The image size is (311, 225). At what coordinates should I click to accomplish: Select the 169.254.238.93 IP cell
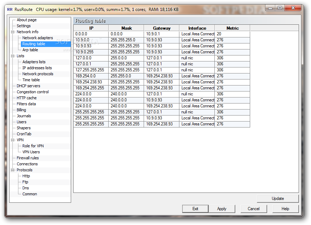[91, 82]
